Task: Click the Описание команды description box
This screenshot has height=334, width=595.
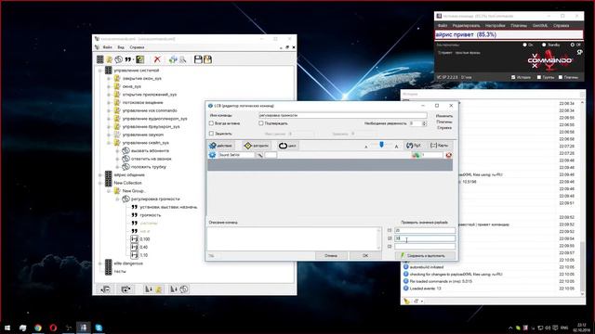Action: coord(294,238)
